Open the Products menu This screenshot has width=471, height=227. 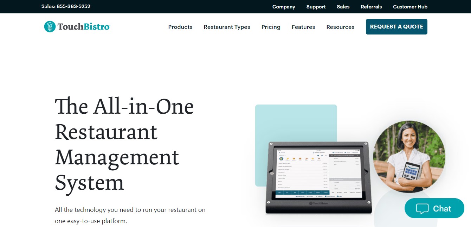[x=180, y=27]
